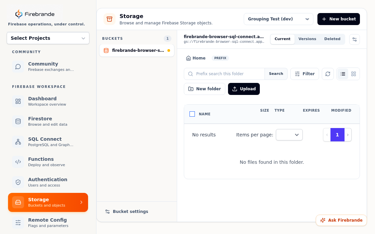Click the magnifier icon in search field
The width and height of the screenshot is (375, 234).
point(191,74)
